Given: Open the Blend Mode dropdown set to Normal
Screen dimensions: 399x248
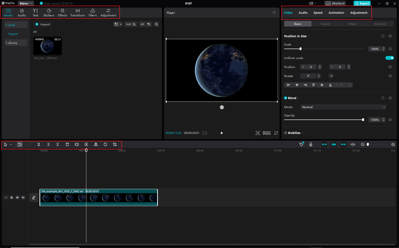Looking at the screenshot, I should click(x=343, y=107).
